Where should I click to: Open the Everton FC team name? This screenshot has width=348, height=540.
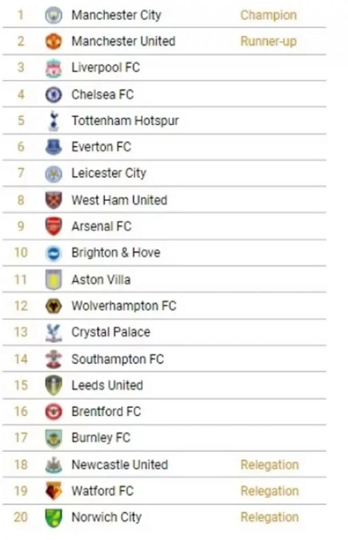point(101,147)
